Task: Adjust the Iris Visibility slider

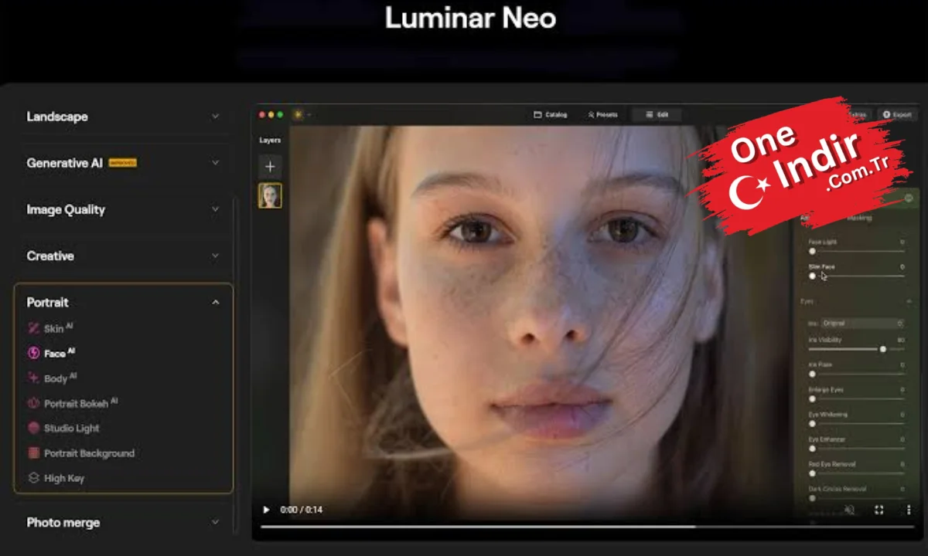Action: [857, 349]
